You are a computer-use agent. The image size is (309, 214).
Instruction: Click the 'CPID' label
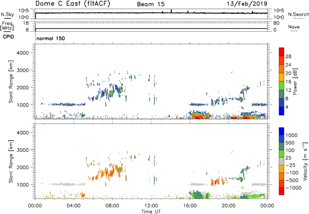(8, 37)
